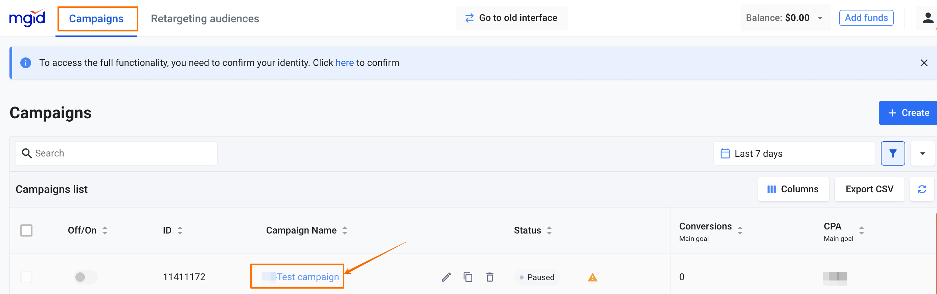This screenshot has width=937, height=294.
Task: Check the select-all campaigns checkbox
Action: (x=26, y=230)
